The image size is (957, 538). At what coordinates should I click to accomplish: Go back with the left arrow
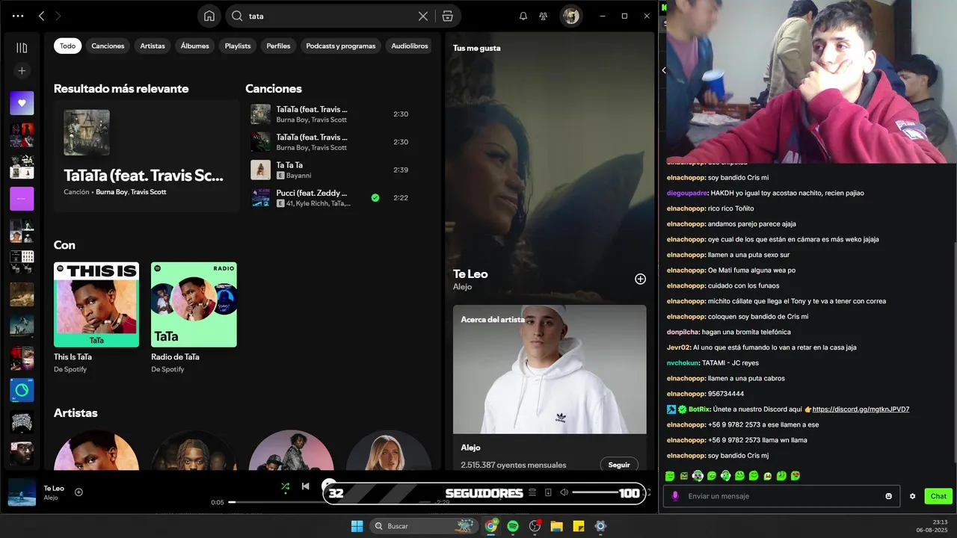point(42,16)
